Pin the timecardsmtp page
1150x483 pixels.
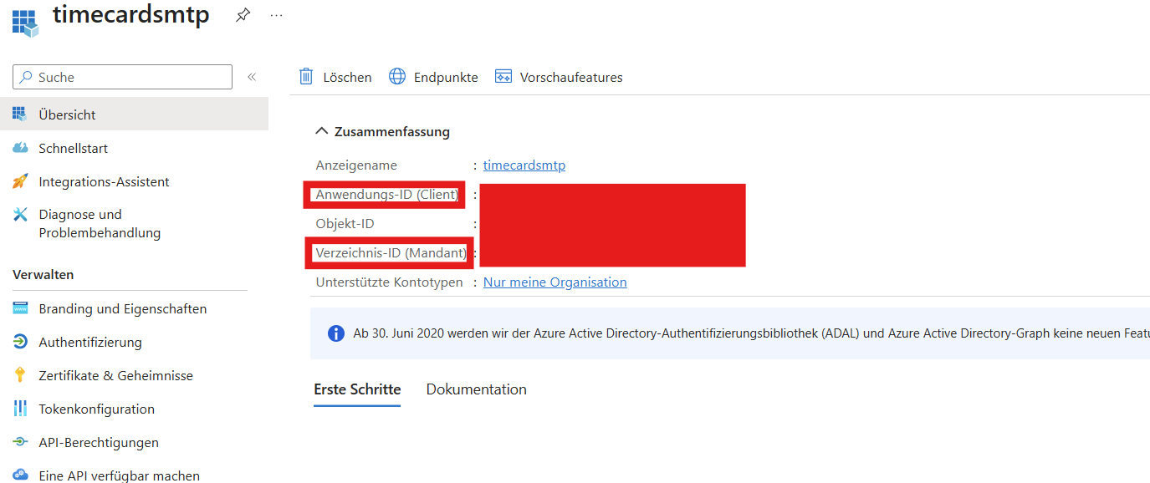[243, 15]
